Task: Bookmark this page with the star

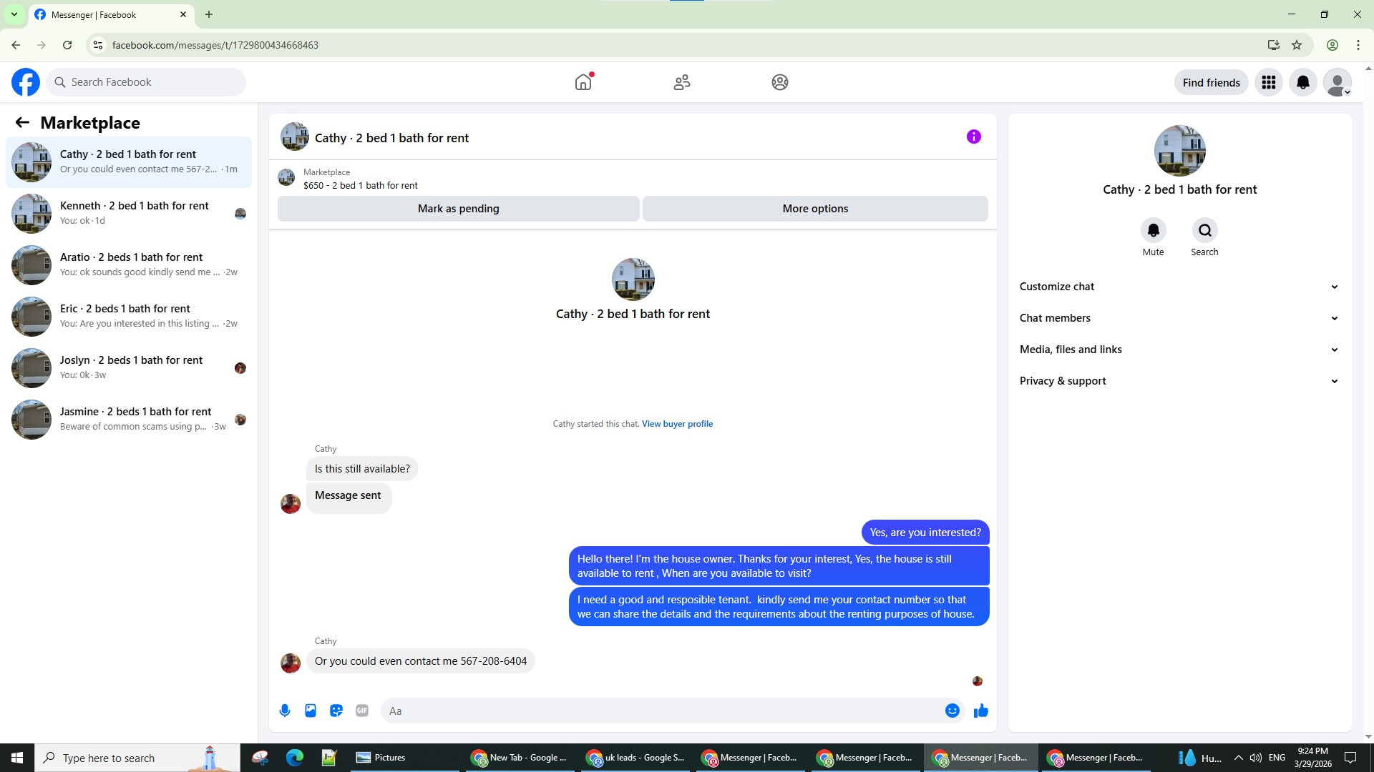Action: (1297, 45)
